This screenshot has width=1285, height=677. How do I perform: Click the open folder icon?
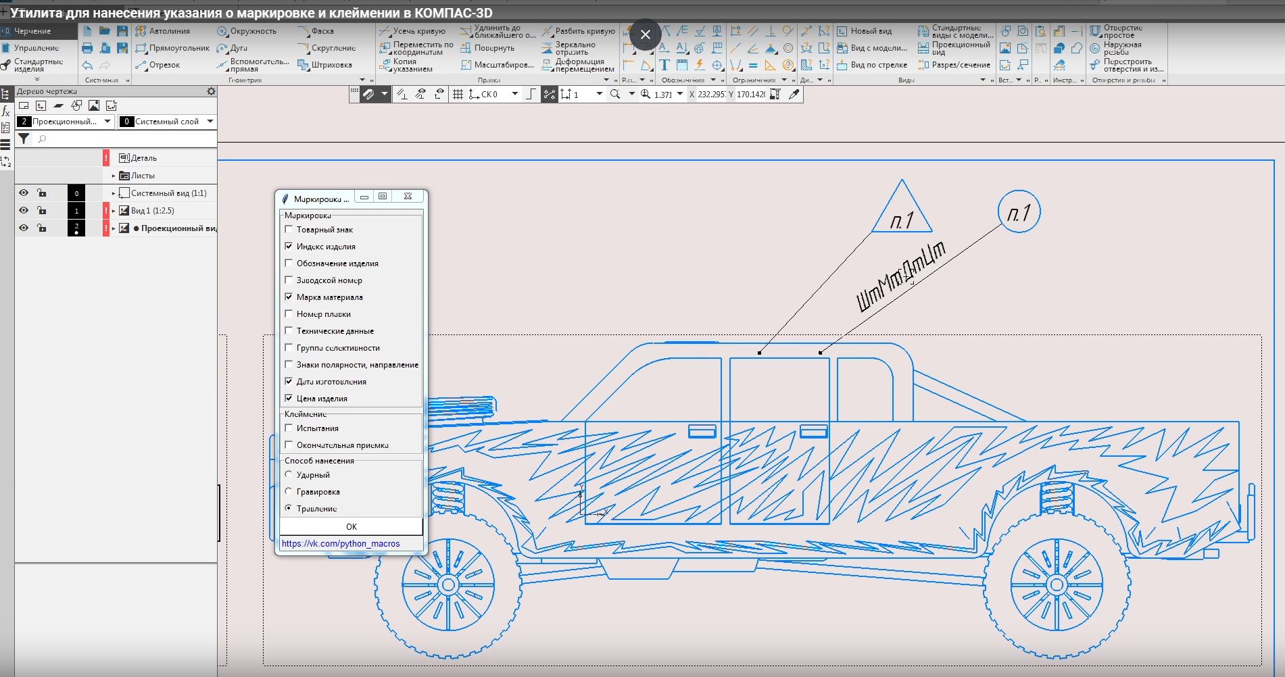(x=104, y=31)
